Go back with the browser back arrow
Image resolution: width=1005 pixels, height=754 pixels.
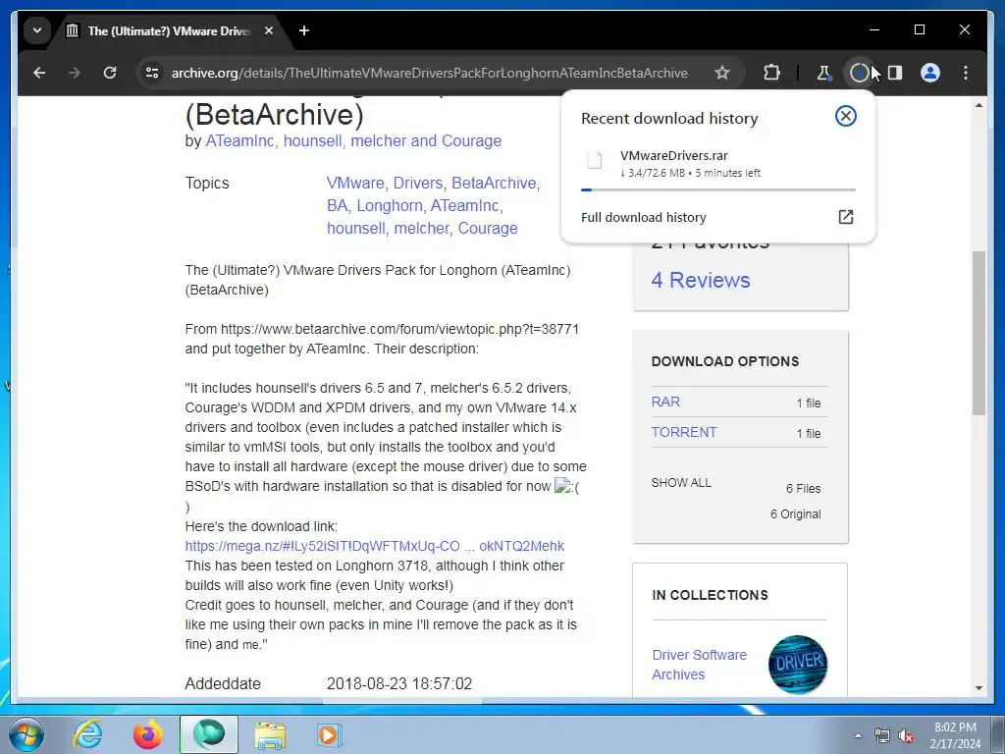(x=39, y=73)
